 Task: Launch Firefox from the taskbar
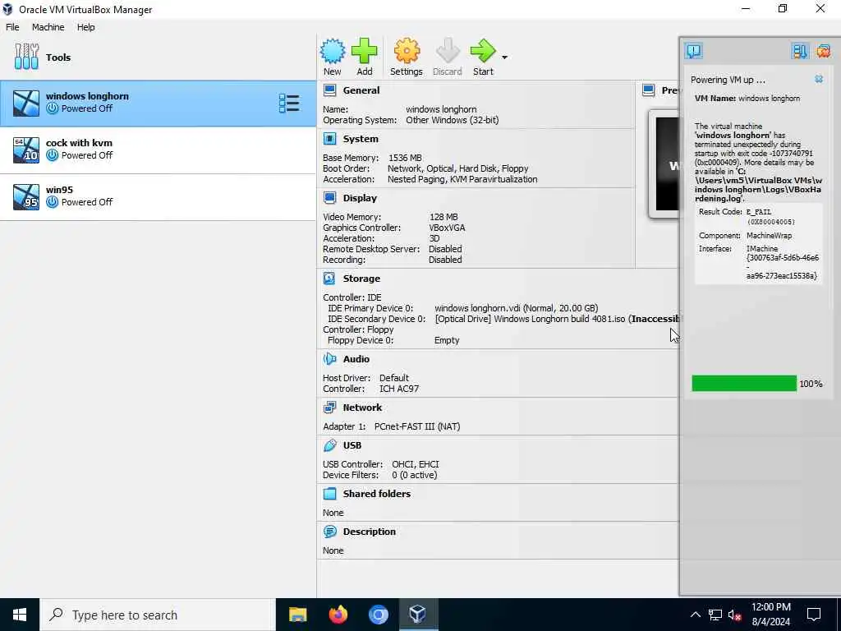(x=338, y=615)
